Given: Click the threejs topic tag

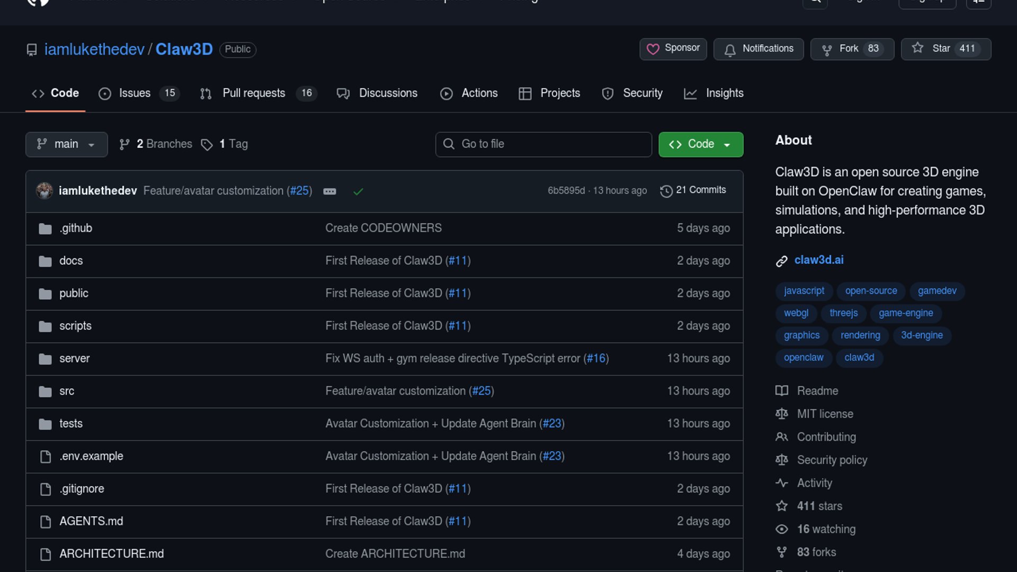Looking at the screenshot, I should (843, 313).
